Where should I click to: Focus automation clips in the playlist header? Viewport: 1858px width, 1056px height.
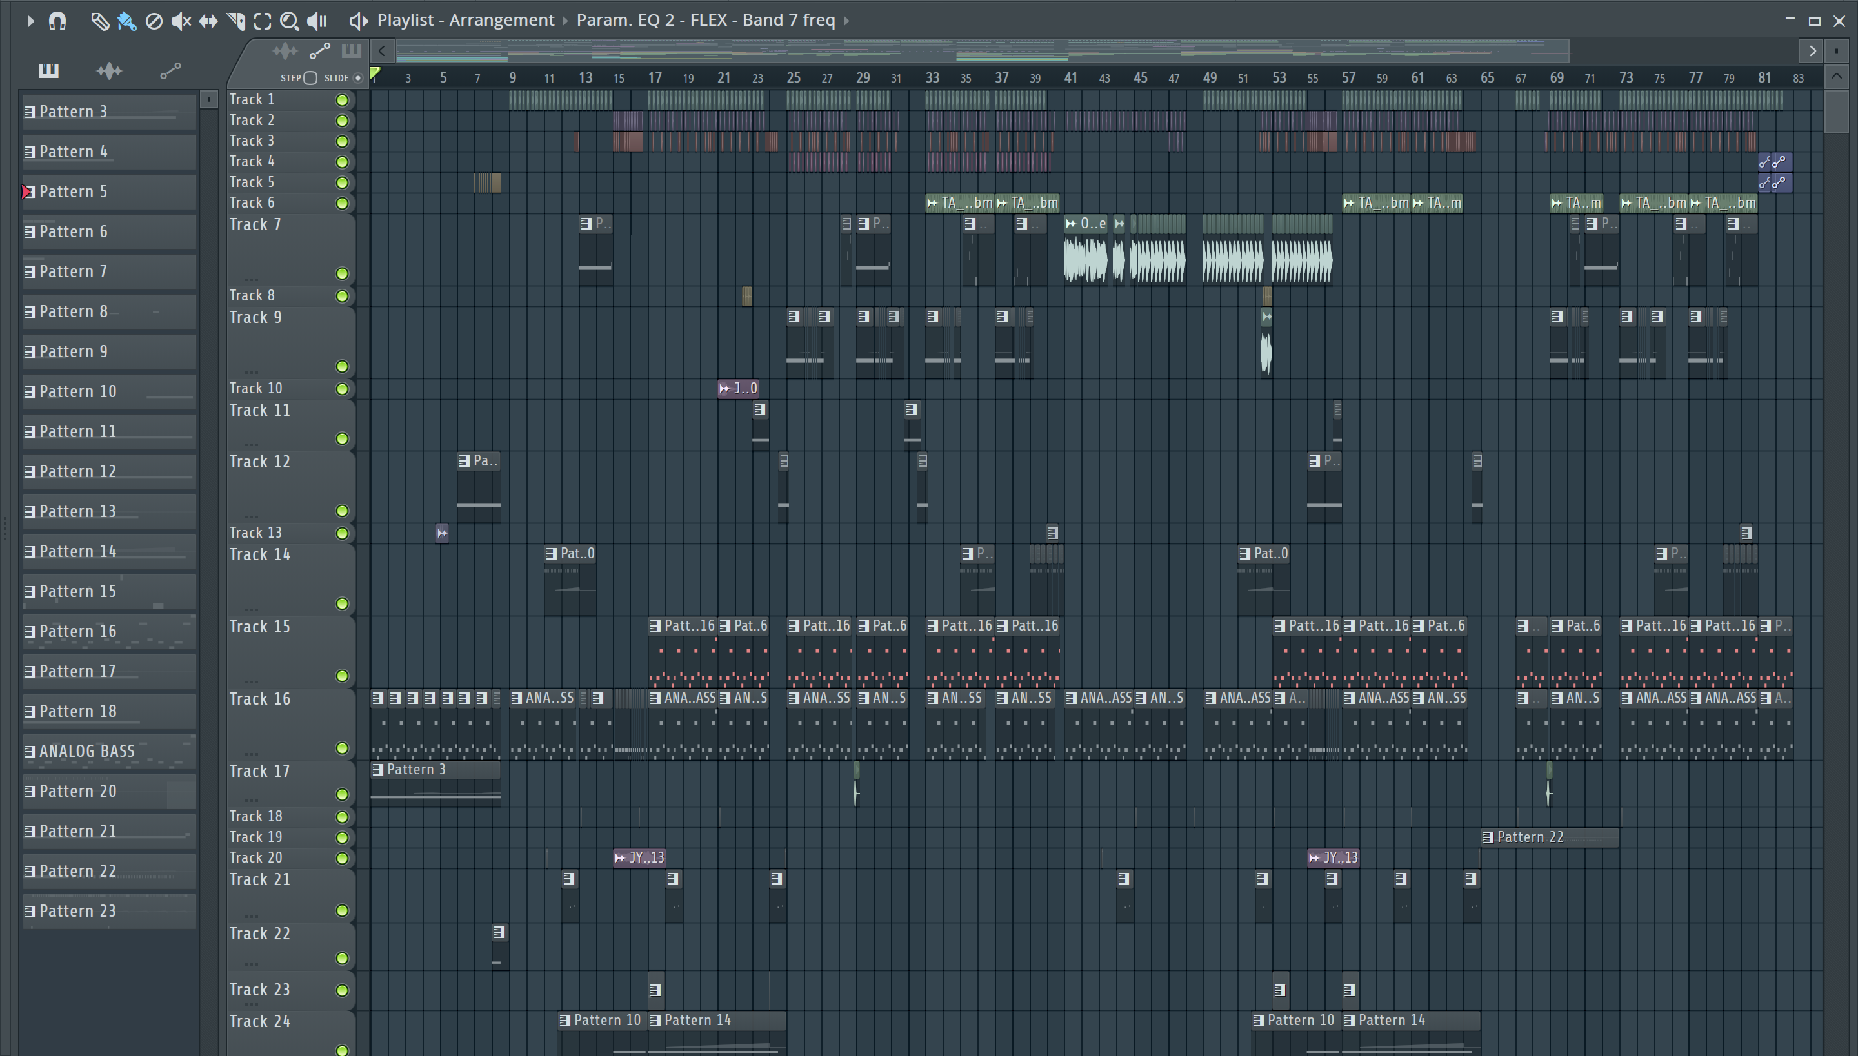point(319,51)
